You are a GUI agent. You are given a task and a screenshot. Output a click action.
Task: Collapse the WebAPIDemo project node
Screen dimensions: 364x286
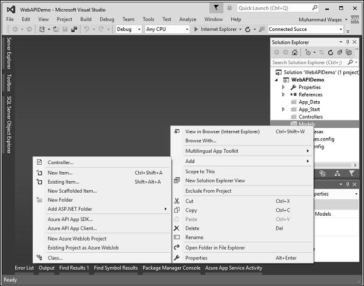pyautogui.click(x=277, y=80)
